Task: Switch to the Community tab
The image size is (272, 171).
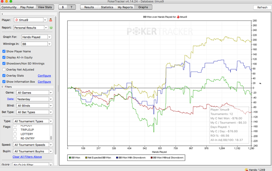Action: click(9, 7)
